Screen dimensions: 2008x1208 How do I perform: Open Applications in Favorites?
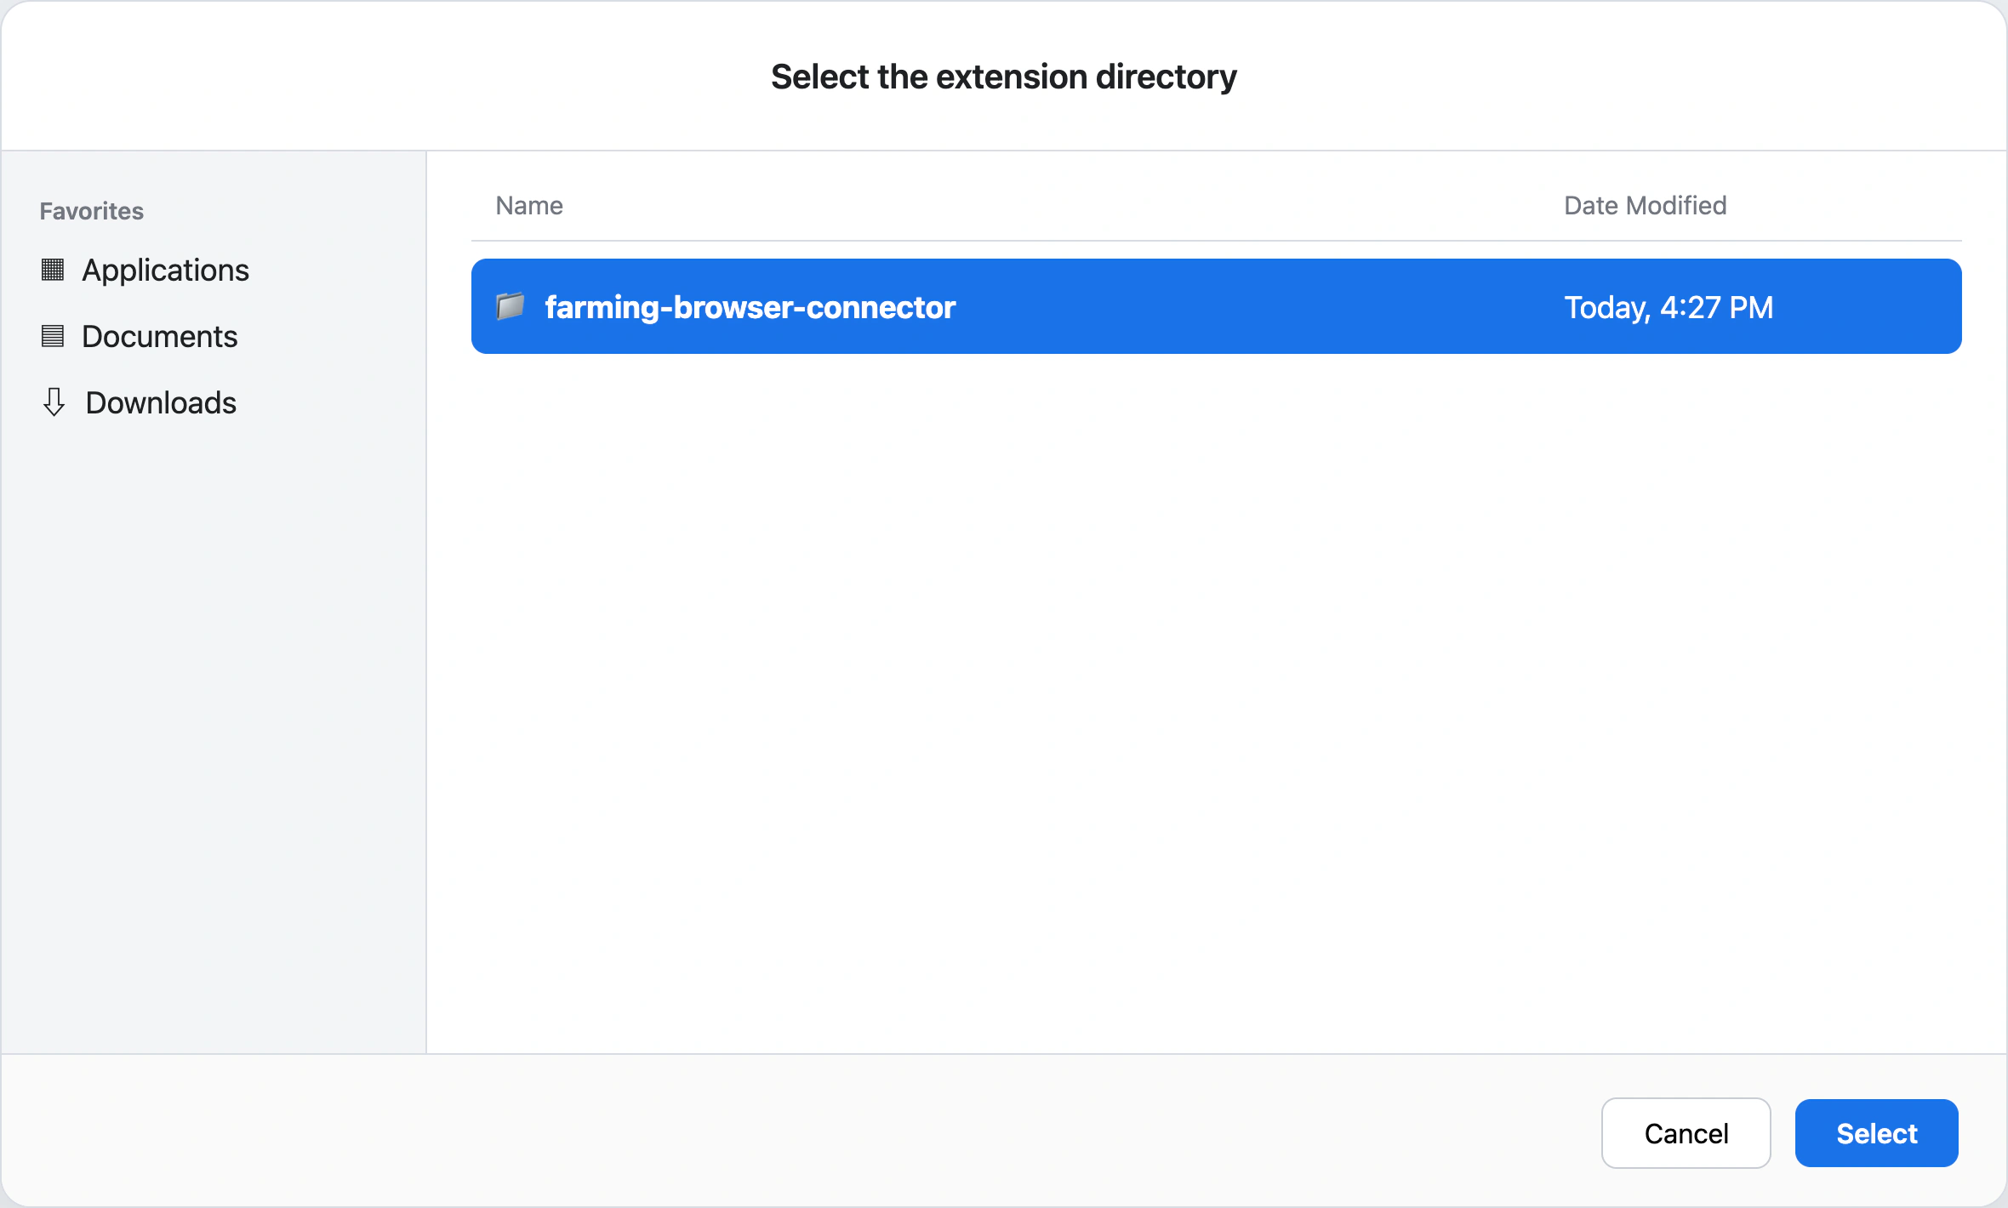[165, 270]
